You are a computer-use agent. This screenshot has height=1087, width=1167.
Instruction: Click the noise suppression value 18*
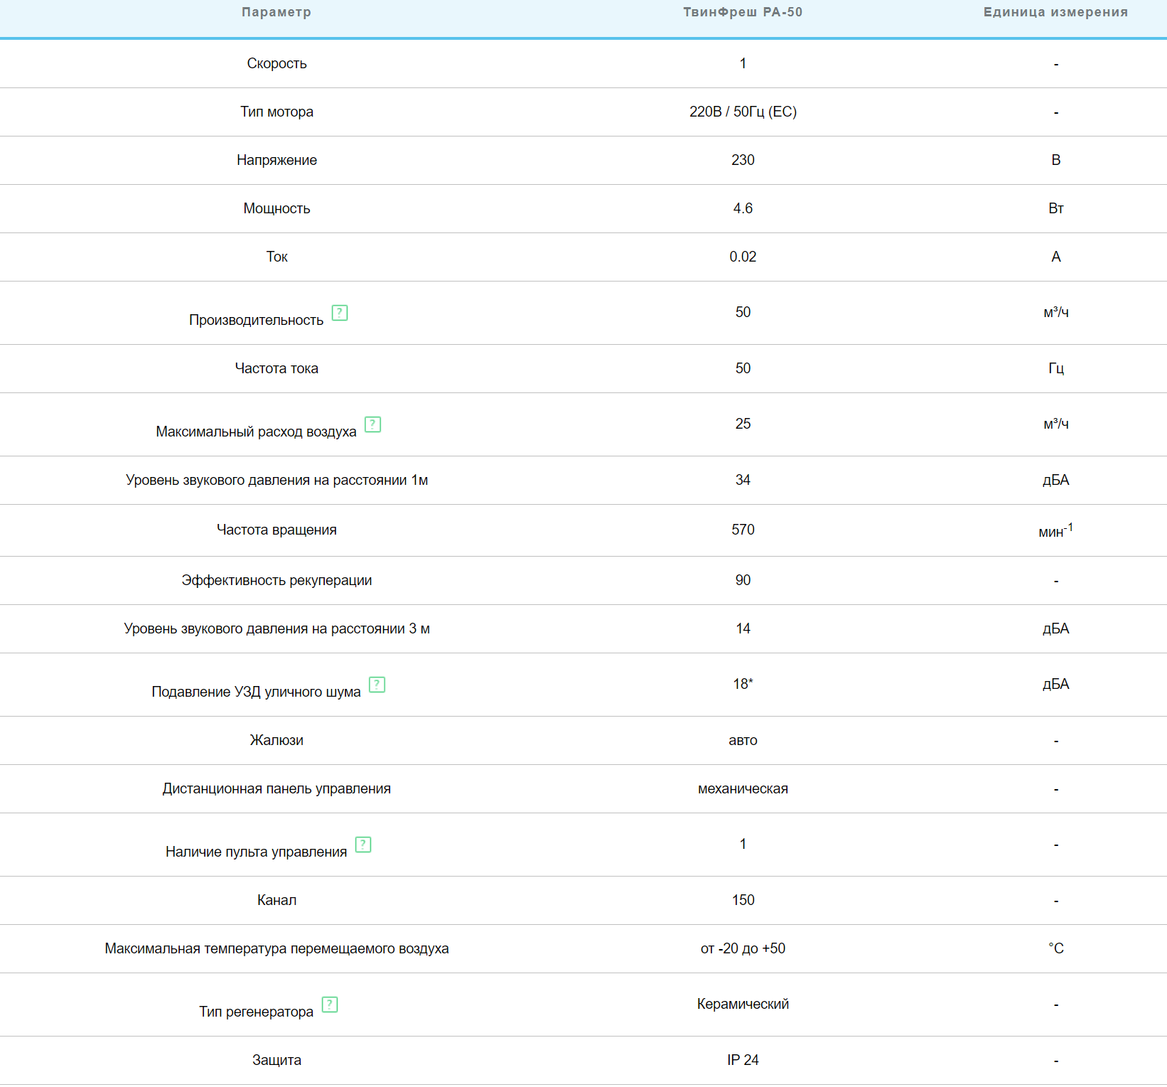tap(743, 684)
